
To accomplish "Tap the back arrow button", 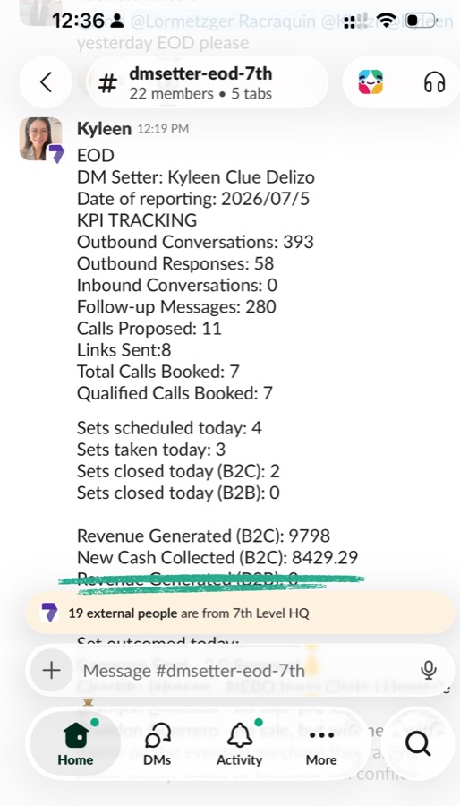I will pyautogui.click(x=47, y=81).
